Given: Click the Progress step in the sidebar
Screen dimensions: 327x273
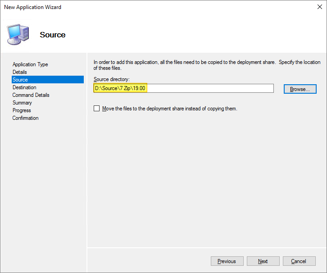Looking at the screenshot, I should [22, 110].
